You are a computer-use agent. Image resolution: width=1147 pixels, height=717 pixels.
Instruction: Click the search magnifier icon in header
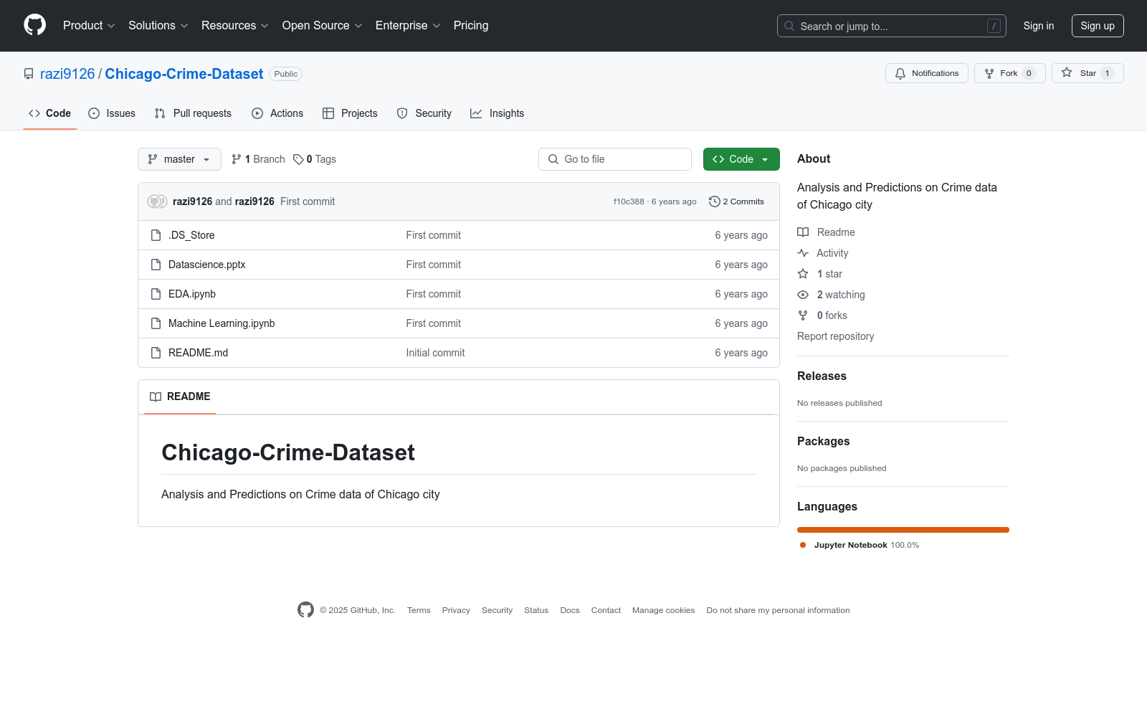click(789, 26)
